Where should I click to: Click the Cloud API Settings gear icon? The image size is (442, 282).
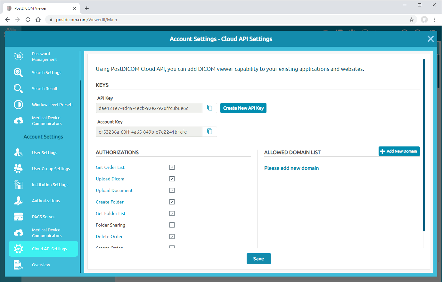click(18, 249)
